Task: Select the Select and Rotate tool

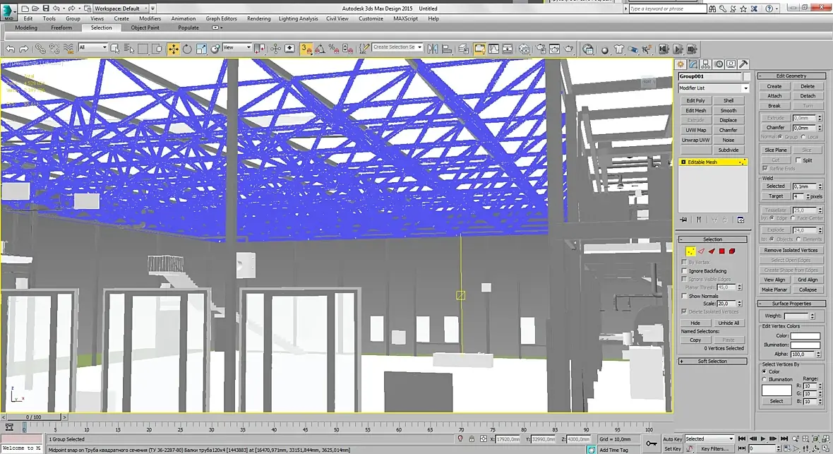Action: [187, 49]
